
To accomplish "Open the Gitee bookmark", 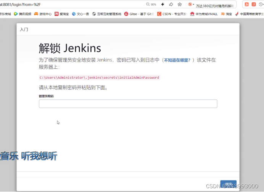I will 139,14.
